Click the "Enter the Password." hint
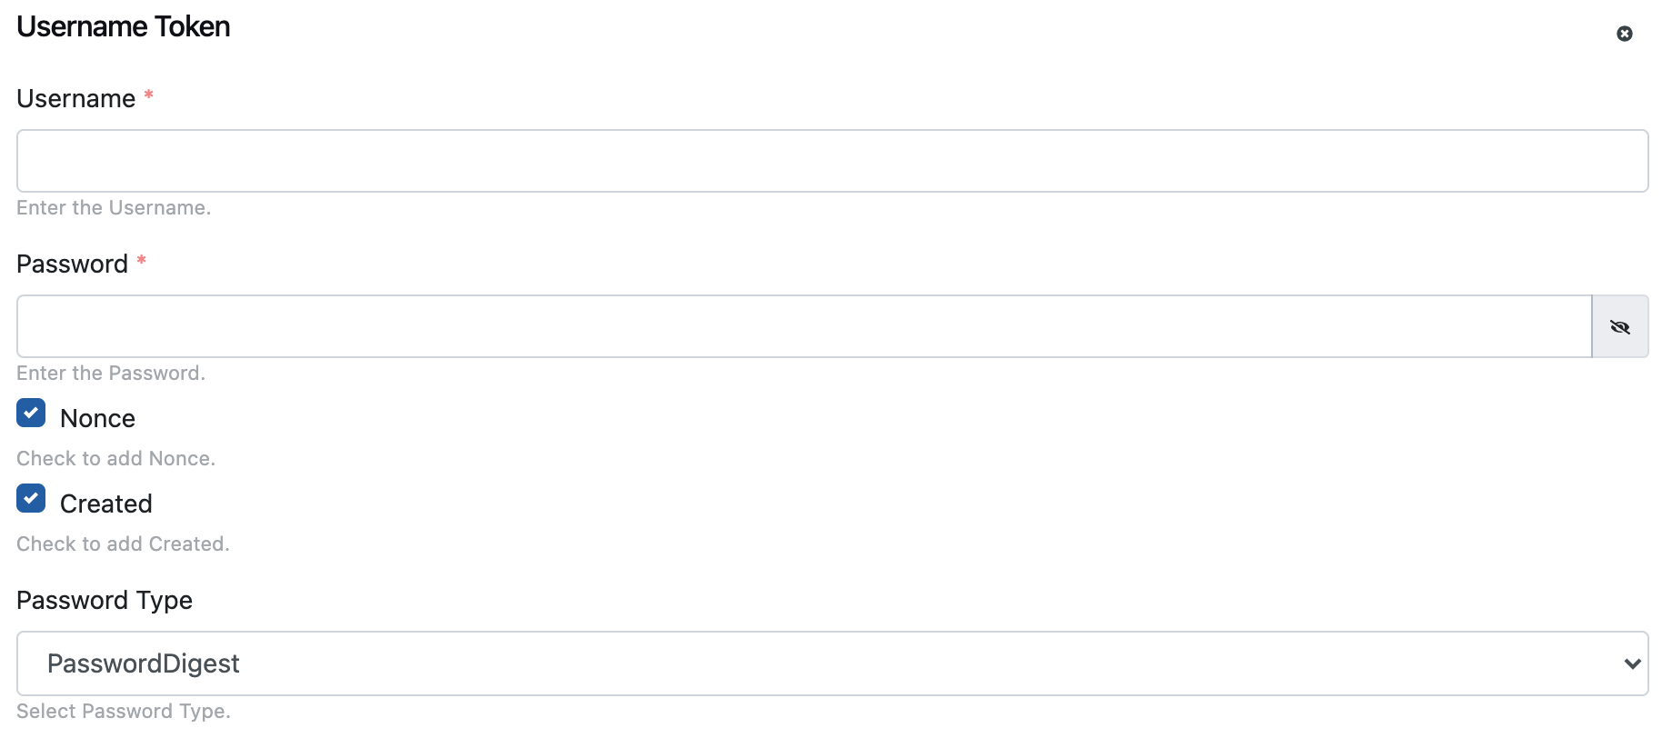This screenshot has width=1662, height=738. tap(111, 374)
